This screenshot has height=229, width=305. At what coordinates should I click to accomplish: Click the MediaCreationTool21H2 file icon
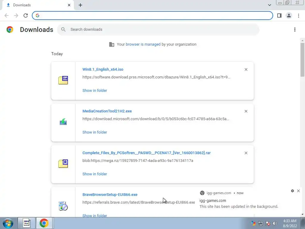click(x=63, y=122)
